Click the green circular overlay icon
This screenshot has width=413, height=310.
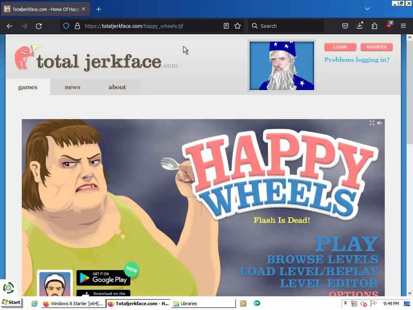(8, 288)
